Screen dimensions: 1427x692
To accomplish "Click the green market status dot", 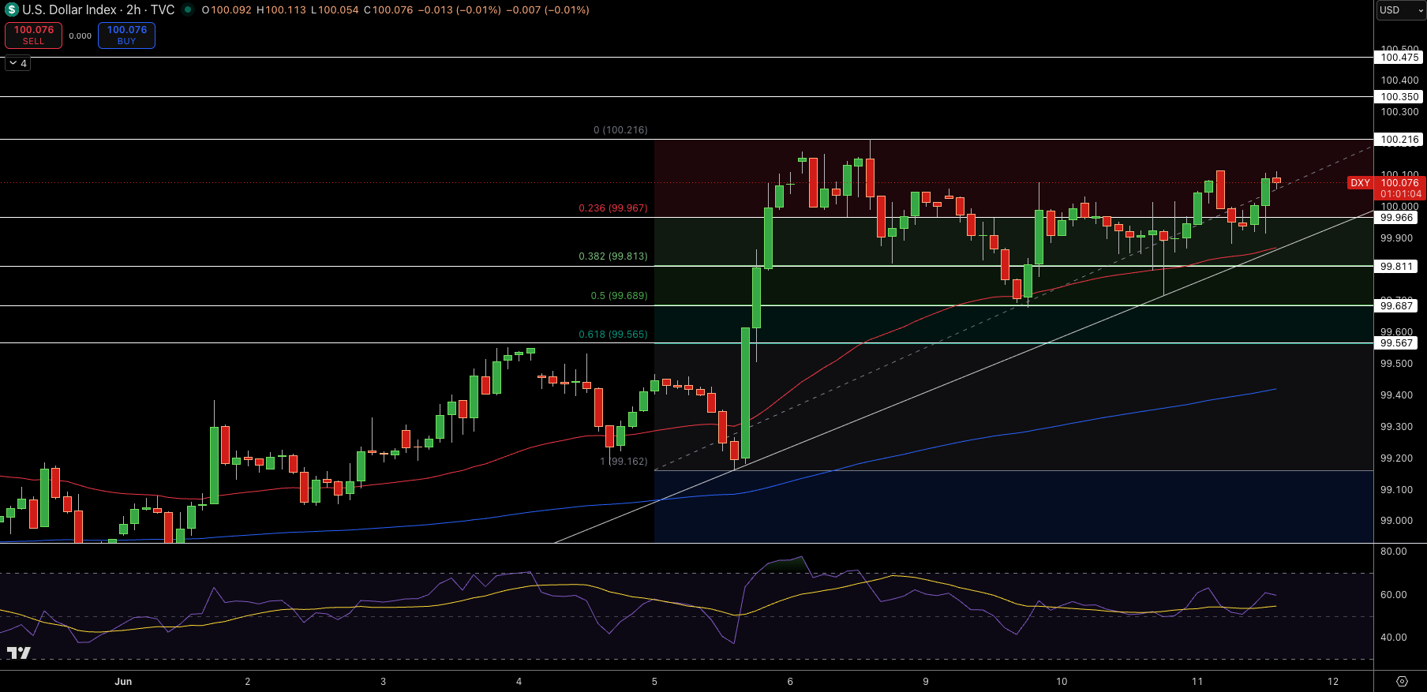I will (x=188, y=10).
